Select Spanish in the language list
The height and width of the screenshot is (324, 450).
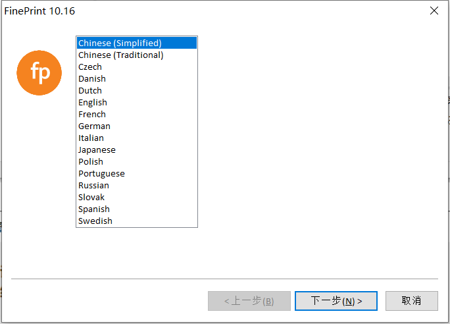pyautogui.click(x=137, y=209)
